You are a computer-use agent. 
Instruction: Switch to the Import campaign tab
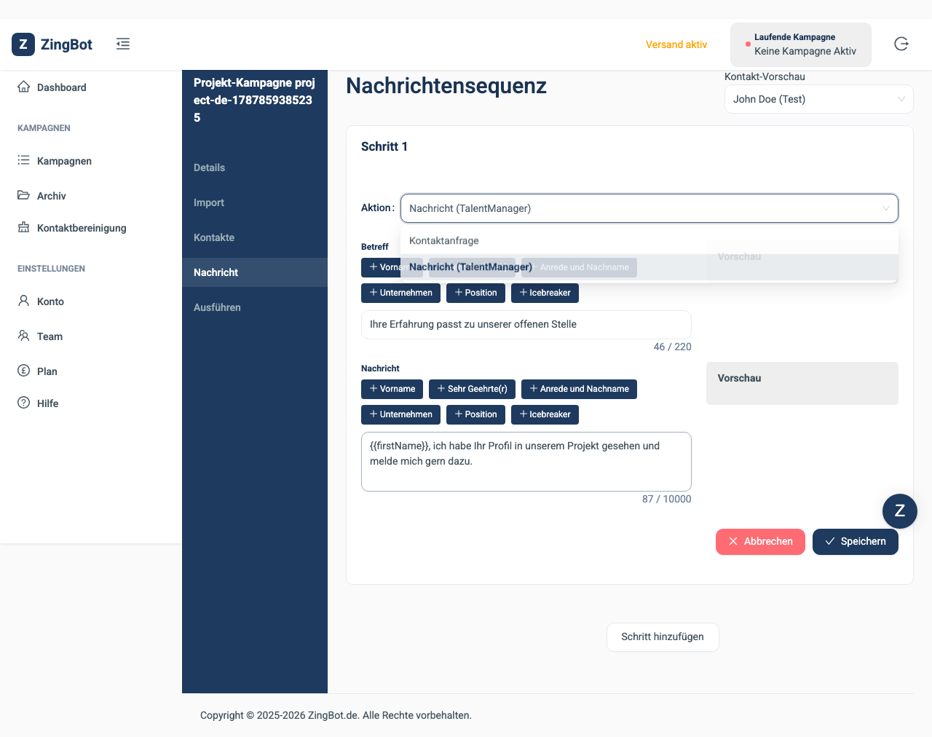click(255, 202)
